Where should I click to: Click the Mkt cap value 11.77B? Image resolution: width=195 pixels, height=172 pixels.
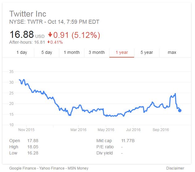pos(129,141)
